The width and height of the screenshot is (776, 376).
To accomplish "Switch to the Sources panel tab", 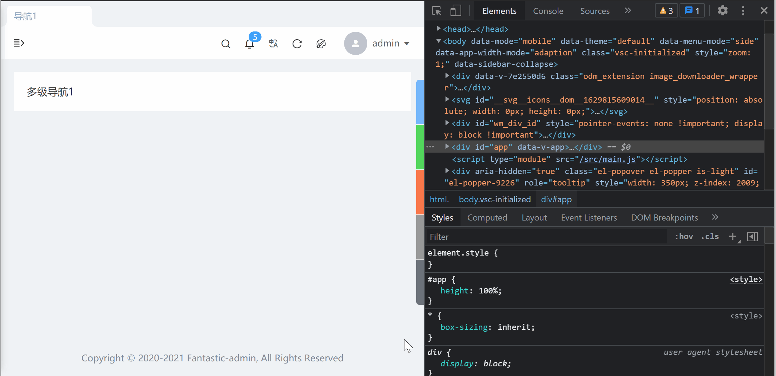I will pyautogui.click(x=595, y=11).
